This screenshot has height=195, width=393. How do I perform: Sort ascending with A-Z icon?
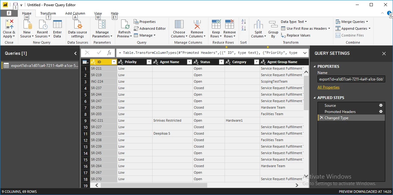[x=243, y=22]
